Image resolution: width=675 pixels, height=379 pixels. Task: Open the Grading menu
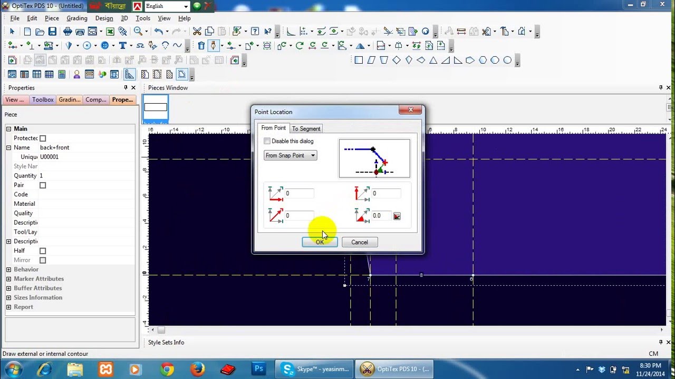(77, 18)
